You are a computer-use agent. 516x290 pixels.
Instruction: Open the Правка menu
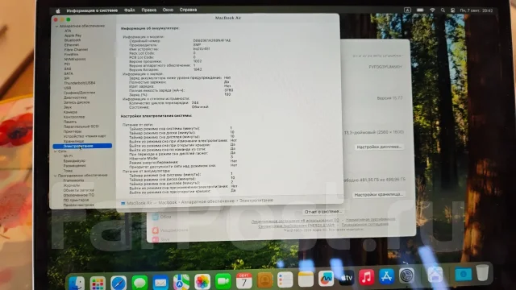pos(148,10)
